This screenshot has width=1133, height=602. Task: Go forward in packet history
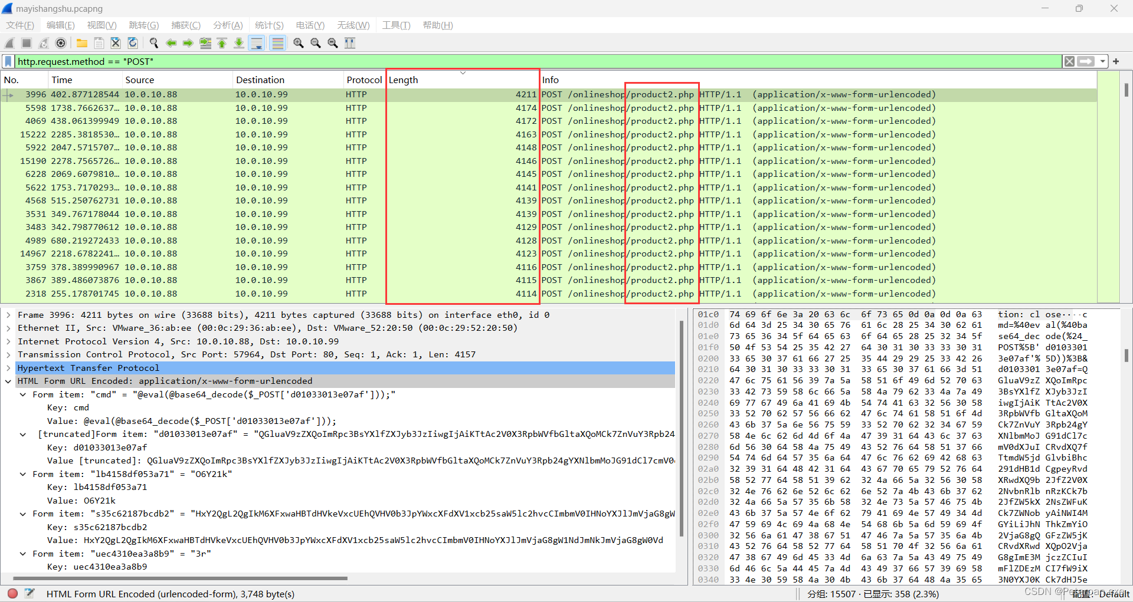coord(188,43)
